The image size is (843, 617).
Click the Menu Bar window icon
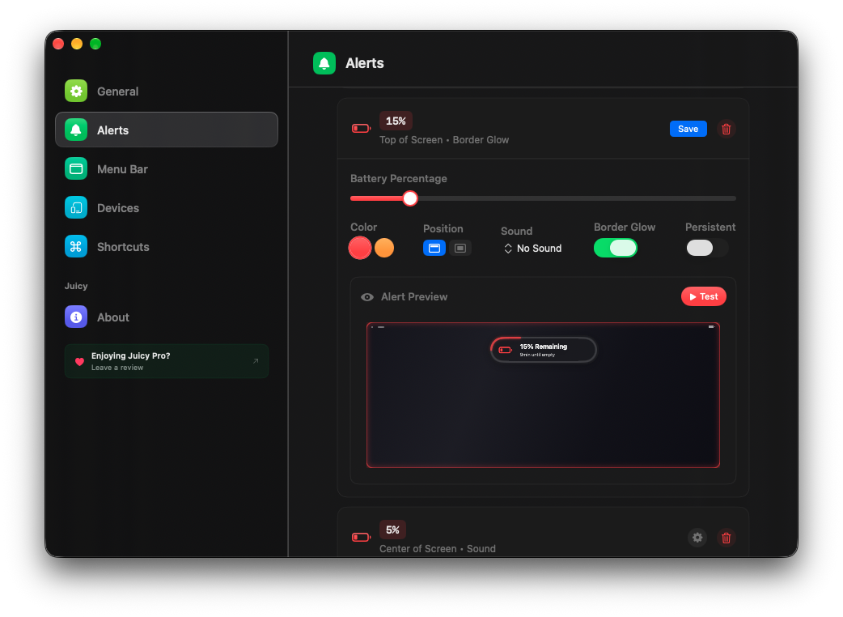[x=76, y=169]
